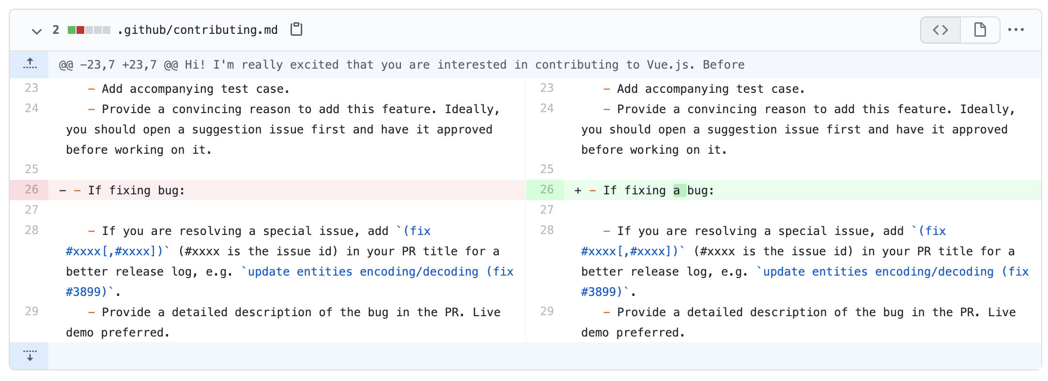This screenshot has width=1048, height=381.
Task: Expand diff lines upward
Action: point(30,64)
